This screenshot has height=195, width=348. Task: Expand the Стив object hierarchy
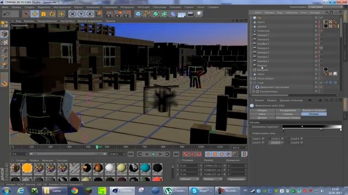tap(251, 83)
